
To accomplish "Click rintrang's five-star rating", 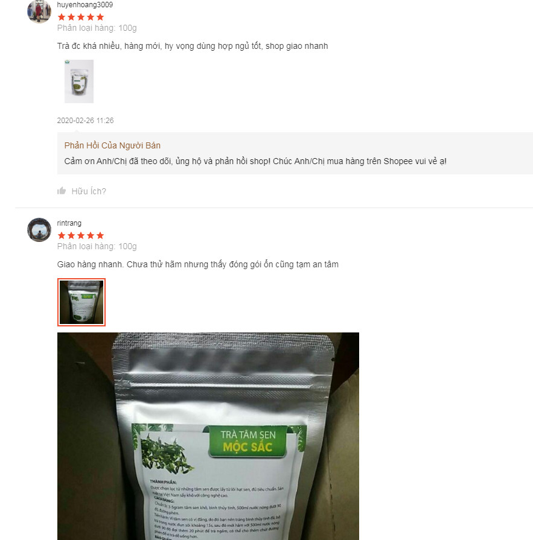I will pyautogui.click(x=81, y=235).
